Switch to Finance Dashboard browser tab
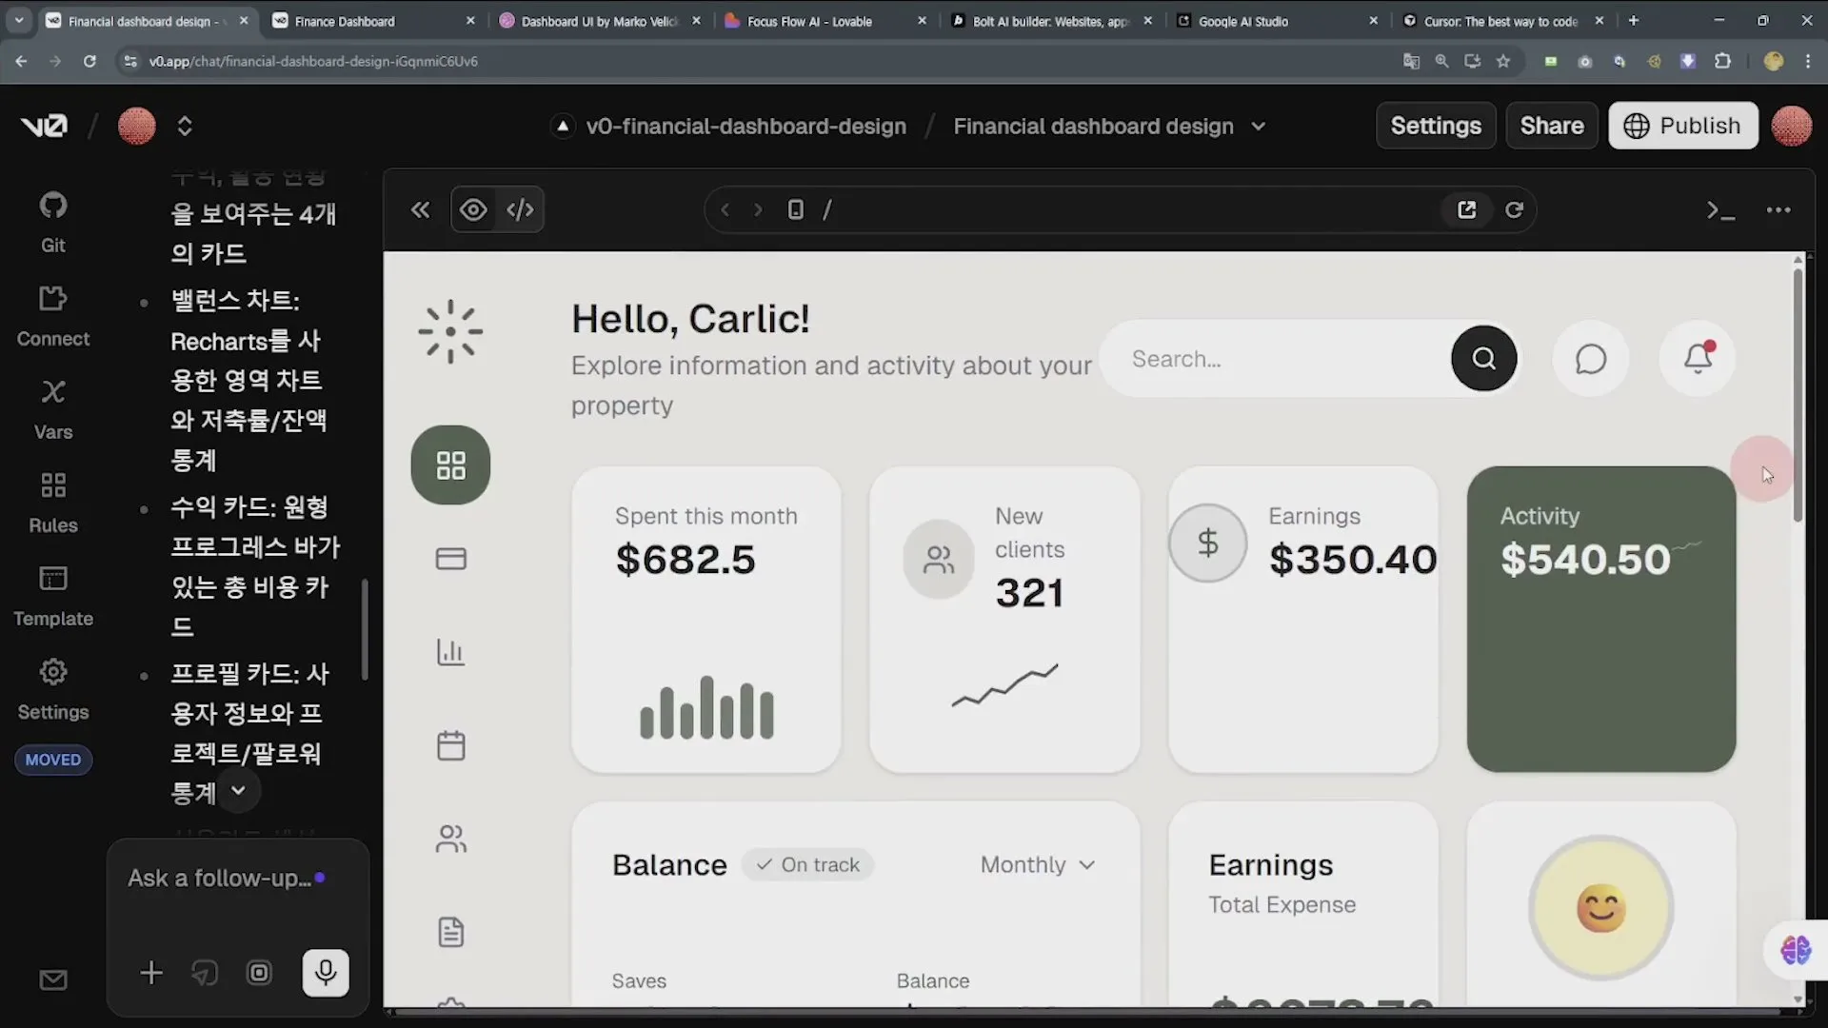The image size is (1828, 1028). [x=373, y=21]
